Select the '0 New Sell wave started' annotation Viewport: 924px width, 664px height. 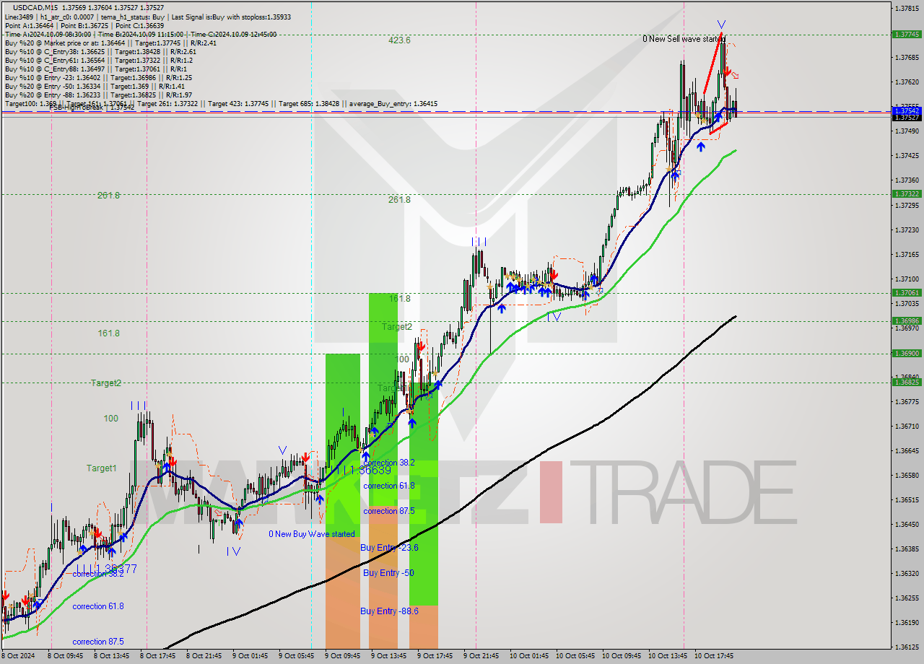pyautogui.click(x=684, y=39)
